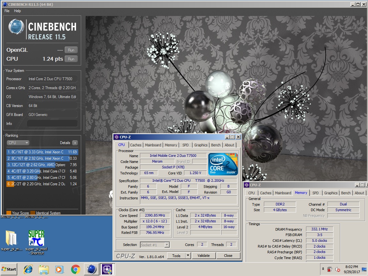Screen dimensions: 368x276
Task: Click the Cinebench title bar icon
Action: point(5,4)
